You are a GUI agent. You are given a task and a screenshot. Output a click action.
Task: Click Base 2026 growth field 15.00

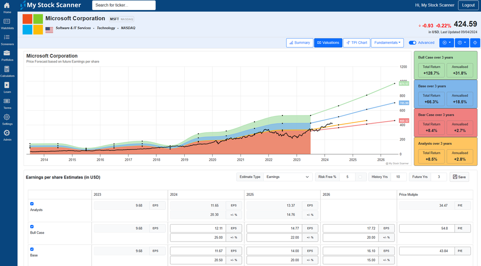351,260
